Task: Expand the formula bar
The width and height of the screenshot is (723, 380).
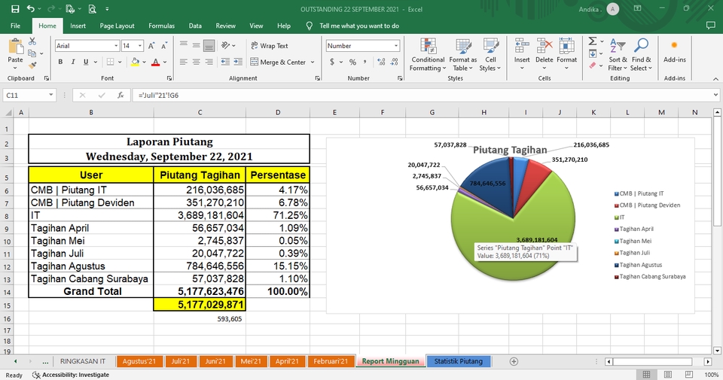Action: (x=715, y=95)
